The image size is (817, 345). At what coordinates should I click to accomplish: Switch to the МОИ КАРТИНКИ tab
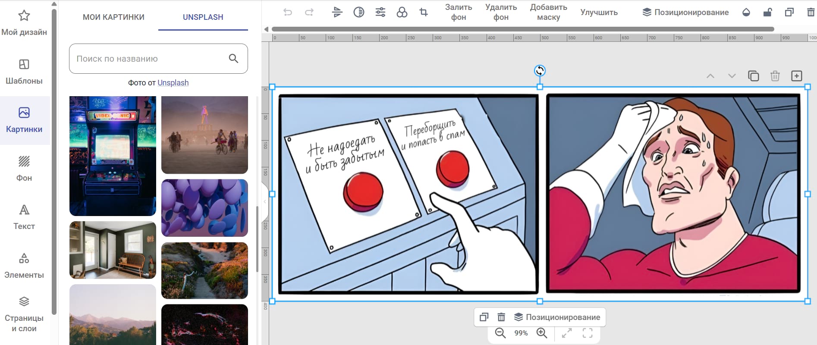click(113, 17)
